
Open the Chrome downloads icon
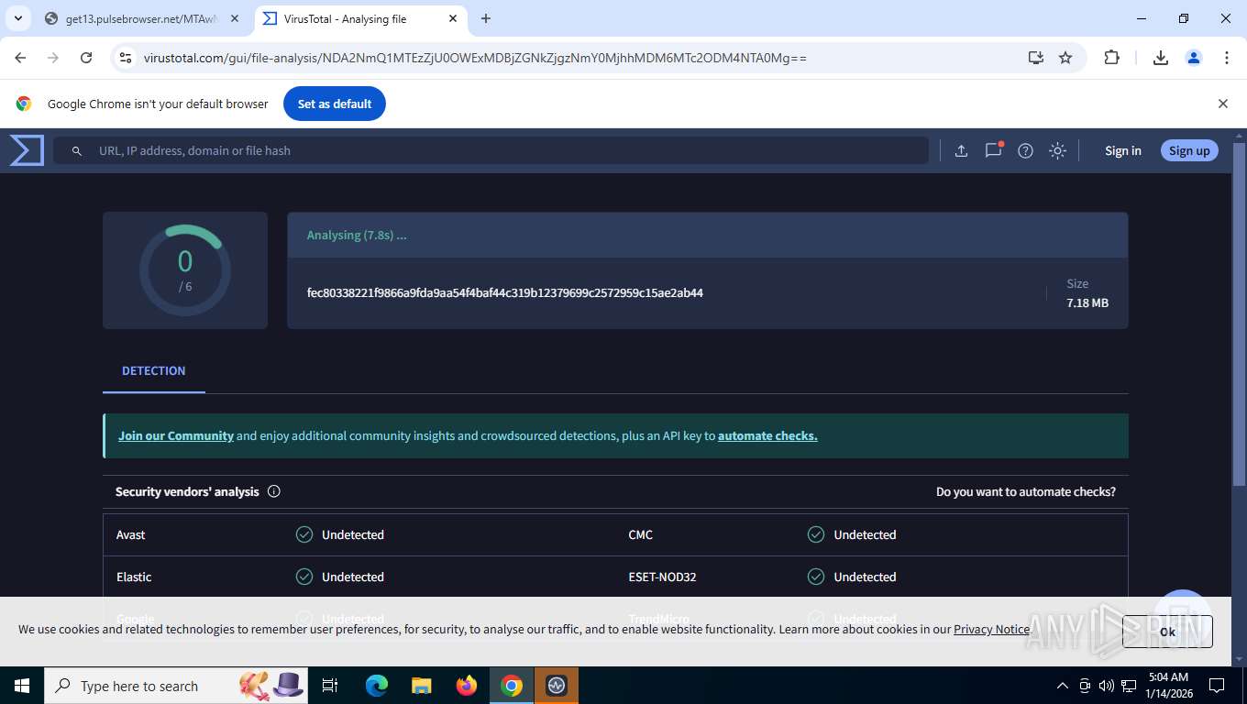[x=1160, y=58]
